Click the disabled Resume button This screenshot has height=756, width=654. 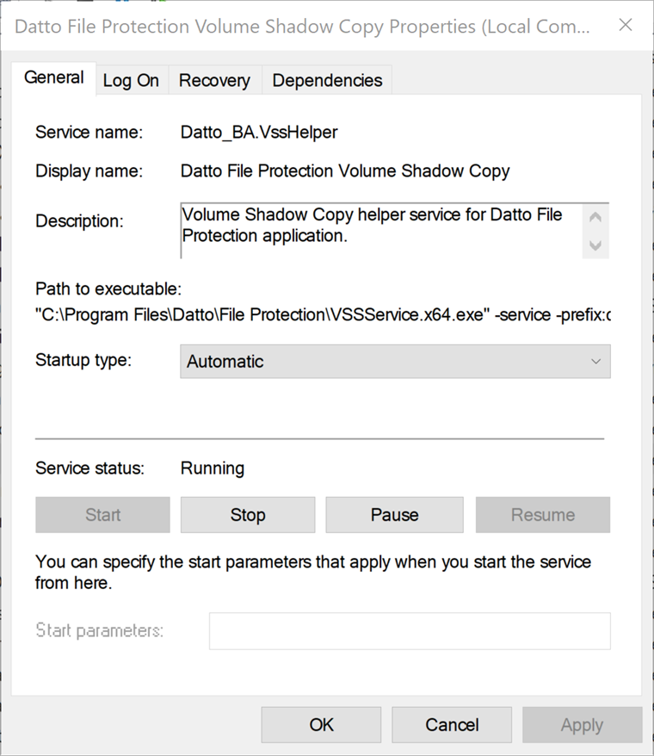[x=542, y=514]
